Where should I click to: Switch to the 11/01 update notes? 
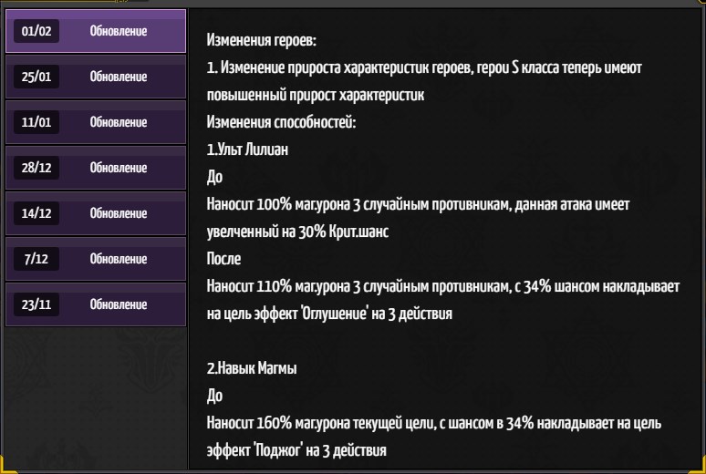point(96,122)
